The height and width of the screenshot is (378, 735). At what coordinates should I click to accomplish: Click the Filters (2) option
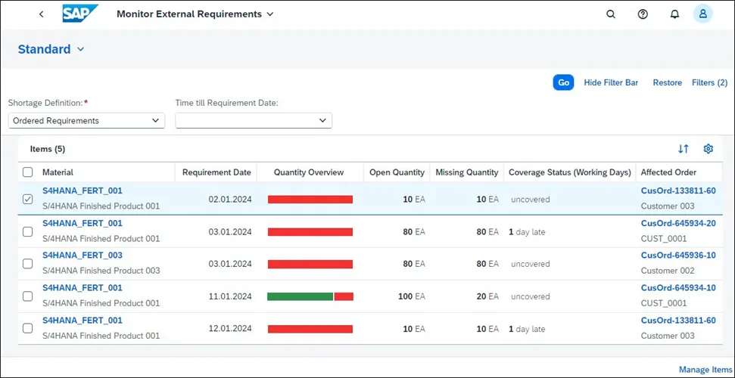[710, 82]
